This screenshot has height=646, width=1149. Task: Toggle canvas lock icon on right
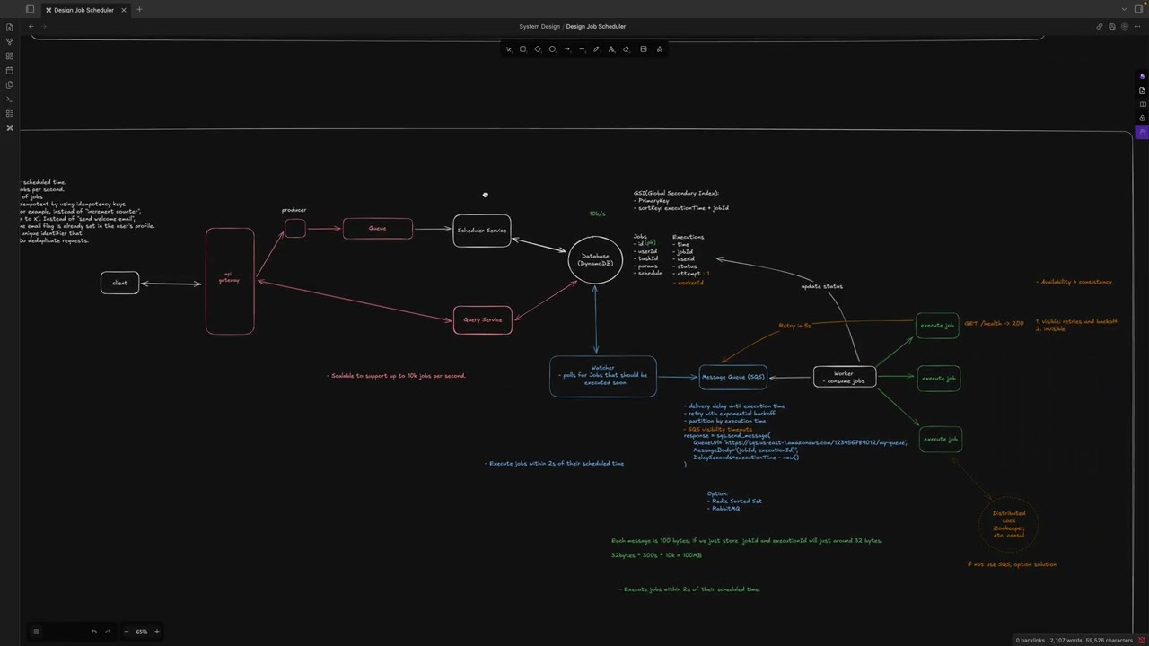1142,118
